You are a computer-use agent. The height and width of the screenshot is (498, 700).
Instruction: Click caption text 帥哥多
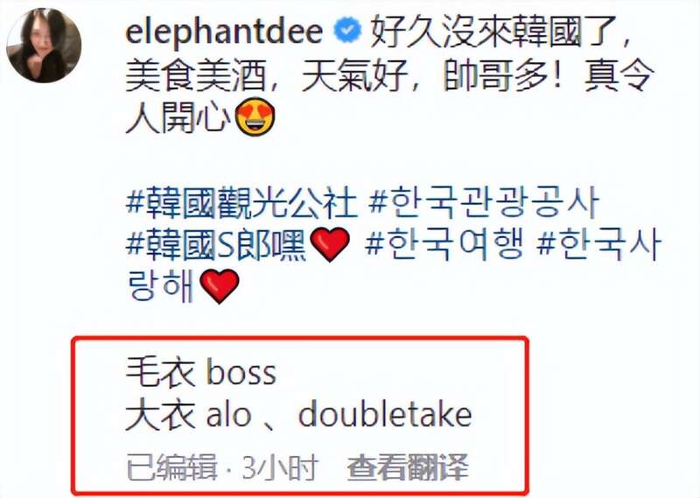(x=494, y=74)
